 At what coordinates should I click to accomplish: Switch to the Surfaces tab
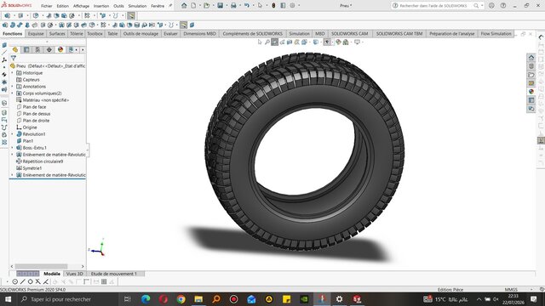[x=57, y=34]
